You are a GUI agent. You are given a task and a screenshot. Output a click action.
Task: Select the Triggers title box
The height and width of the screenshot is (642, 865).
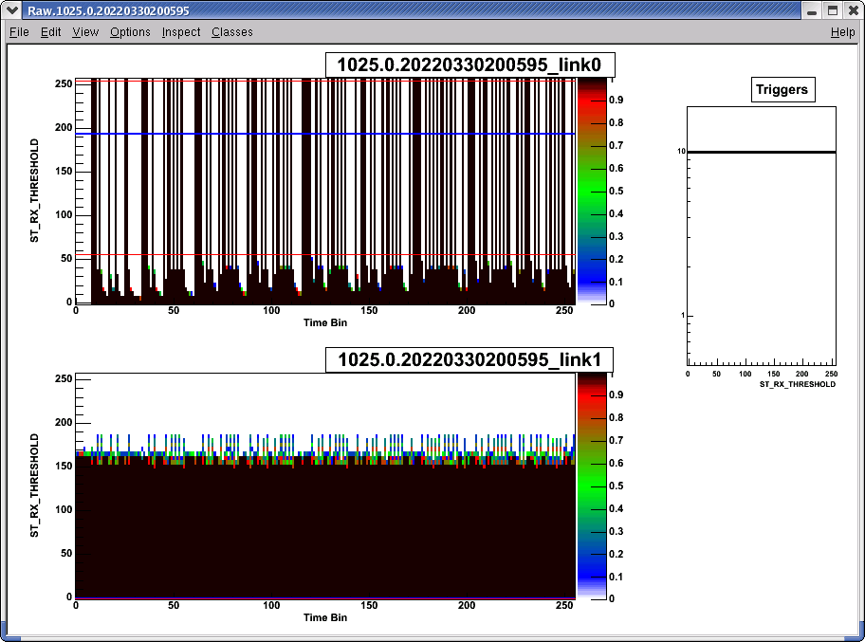(x=782, y=89)
